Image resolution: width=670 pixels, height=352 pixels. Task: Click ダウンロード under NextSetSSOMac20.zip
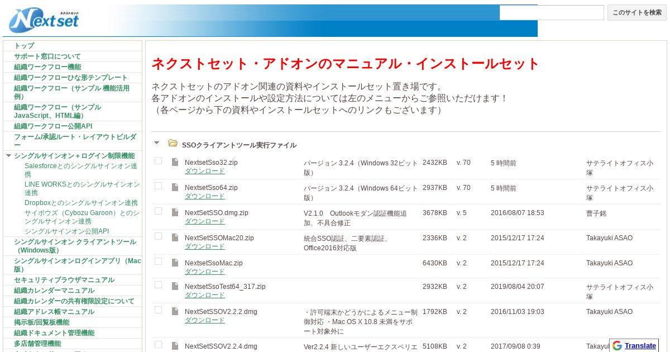tap(205, 246)
